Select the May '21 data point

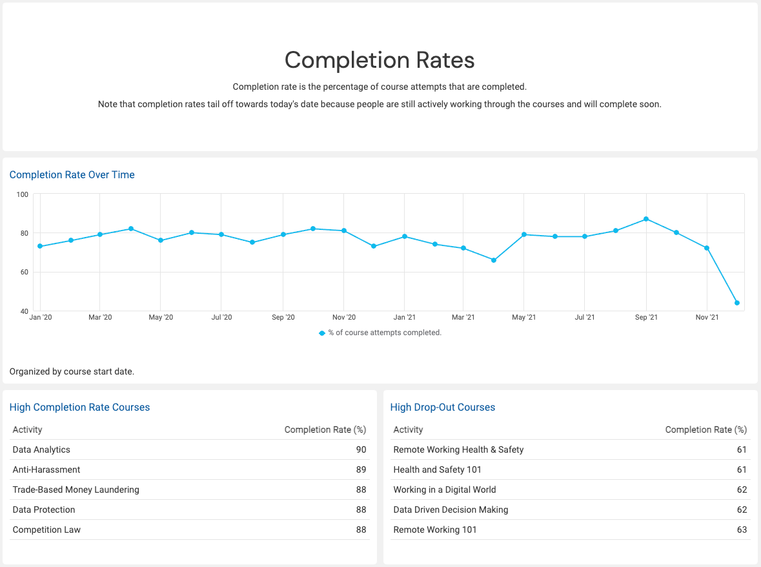tap(524, 234)
